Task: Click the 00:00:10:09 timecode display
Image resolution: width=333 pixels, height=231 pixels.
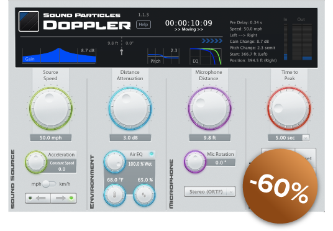Action: tap(189, 23)
